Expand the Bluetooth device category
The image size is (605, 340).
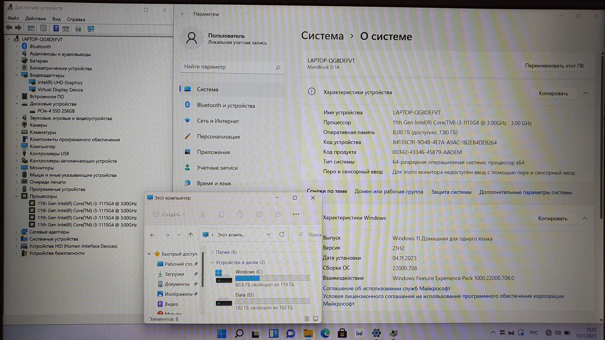17,46
